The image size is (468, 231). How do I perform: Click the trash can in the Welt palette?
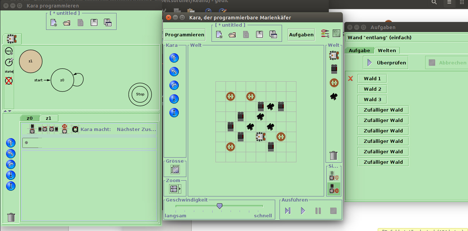tap(333, 155)
